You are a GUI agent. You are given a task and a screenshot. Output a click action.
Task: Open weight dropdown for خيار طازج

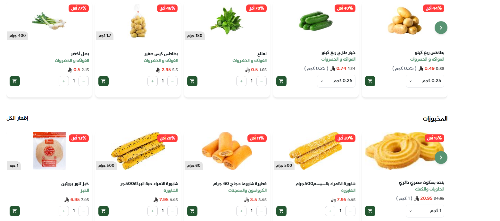click(336, 81)
